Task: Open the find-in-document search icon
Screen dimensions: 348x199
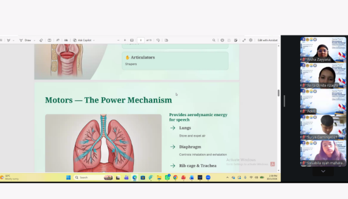Action: 214,40
